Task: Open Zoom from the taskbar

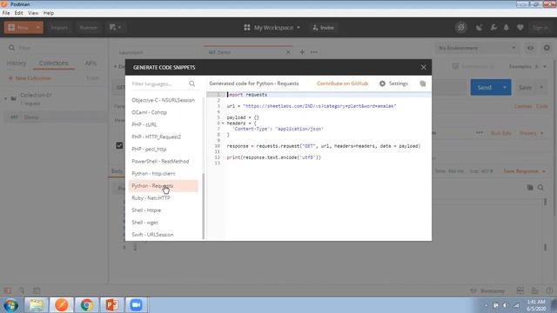Action: [136, 305]
